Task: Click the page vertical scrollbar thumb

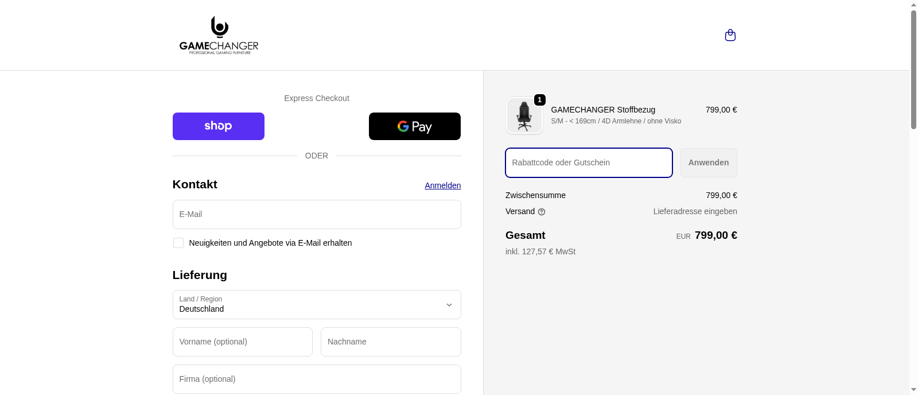Action: click(913, 69)
